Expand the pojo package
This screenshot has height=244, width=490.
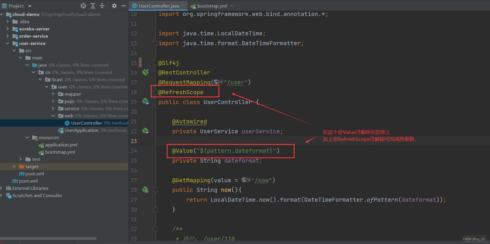[53, 101]
